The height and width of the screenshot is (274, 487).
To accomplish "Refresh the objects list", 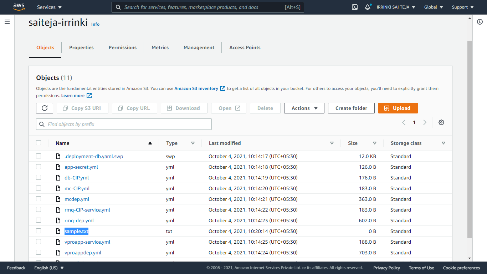I will click(x=45, y=108).
